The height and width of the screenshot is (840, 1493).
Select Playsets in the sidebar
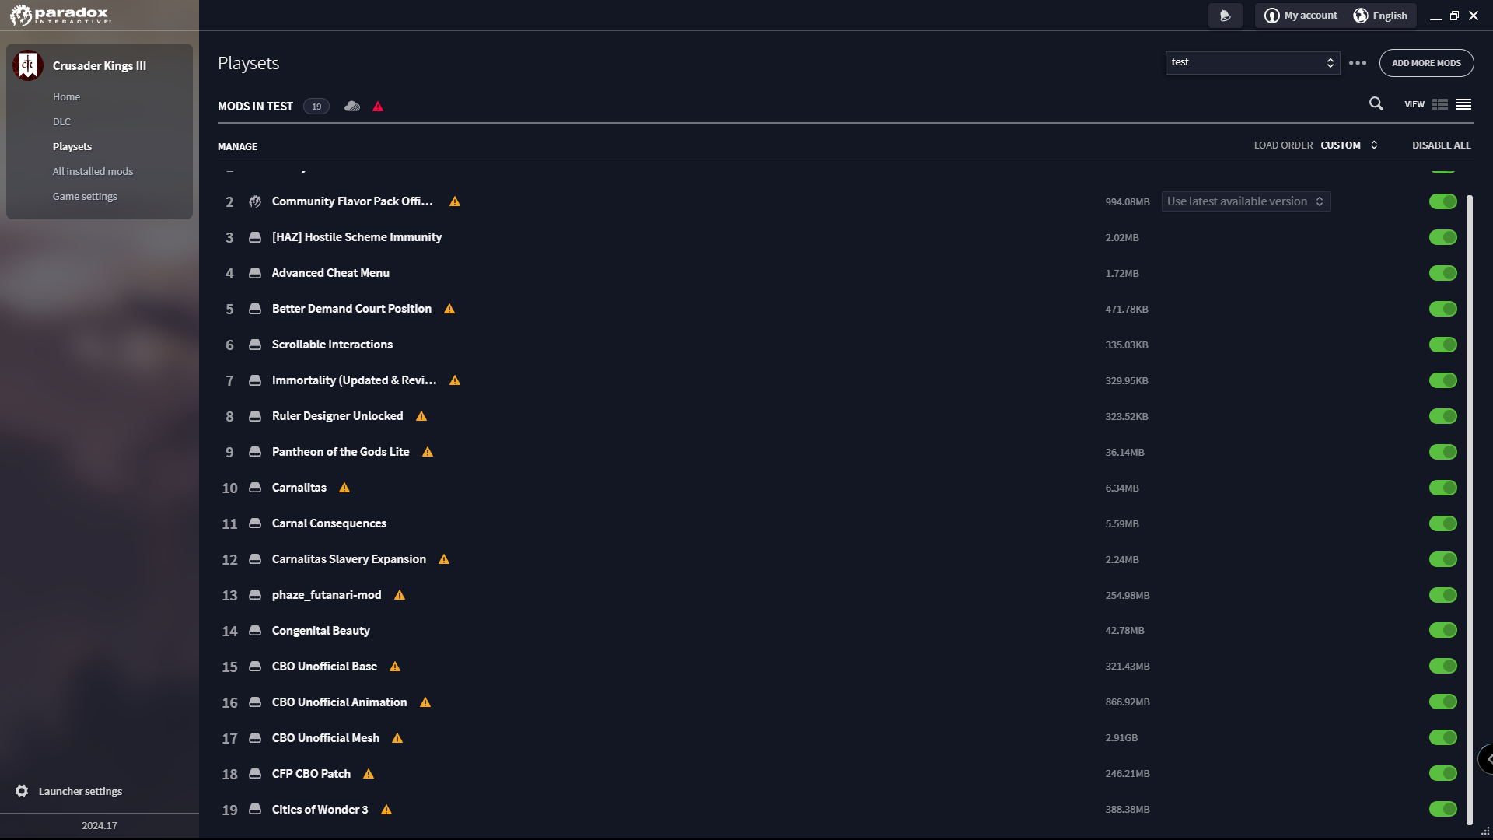[72, 147]
